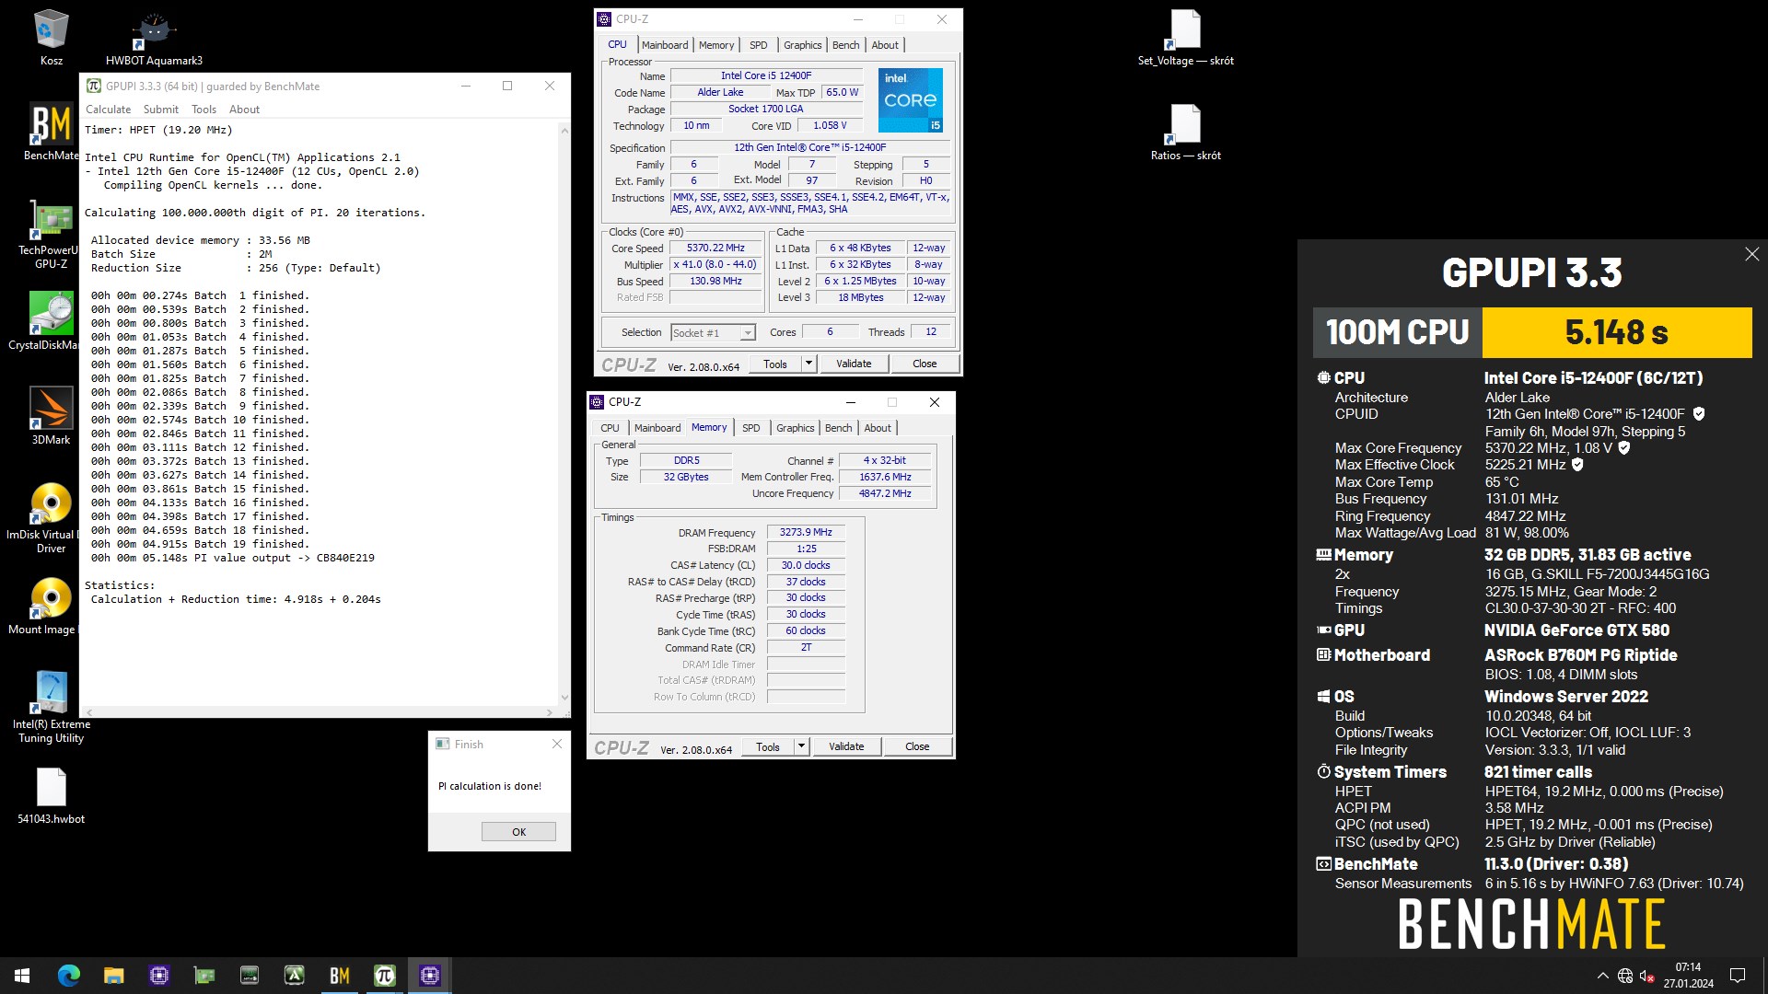
Task: Open File Explorer from the taskbar
Action: pyautogui.click(x=113, y=976)
